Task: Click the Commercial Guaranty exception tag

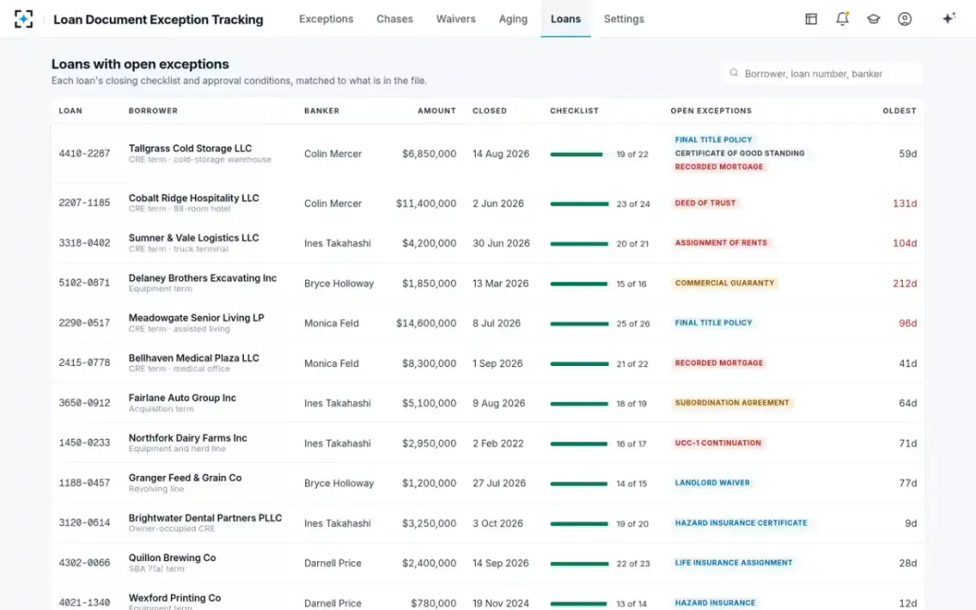Action: pos(725,283)
